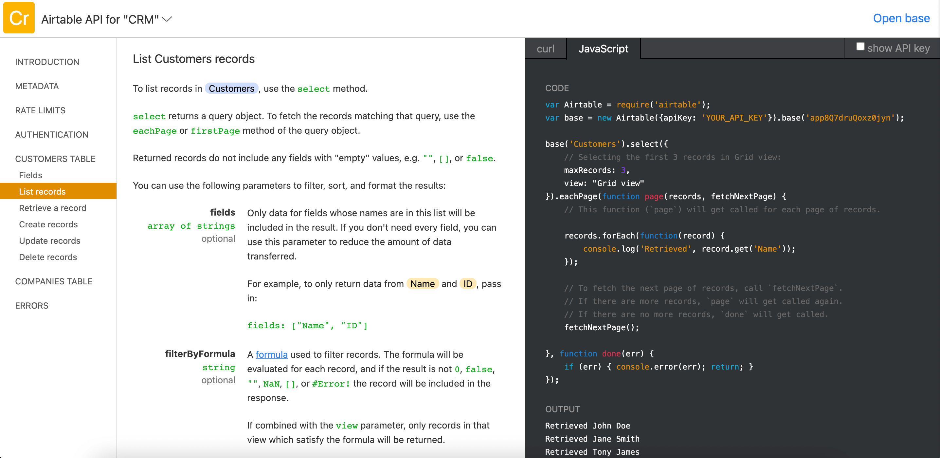
Task: Open the base via Open base link
Action: tap(901, 18)
